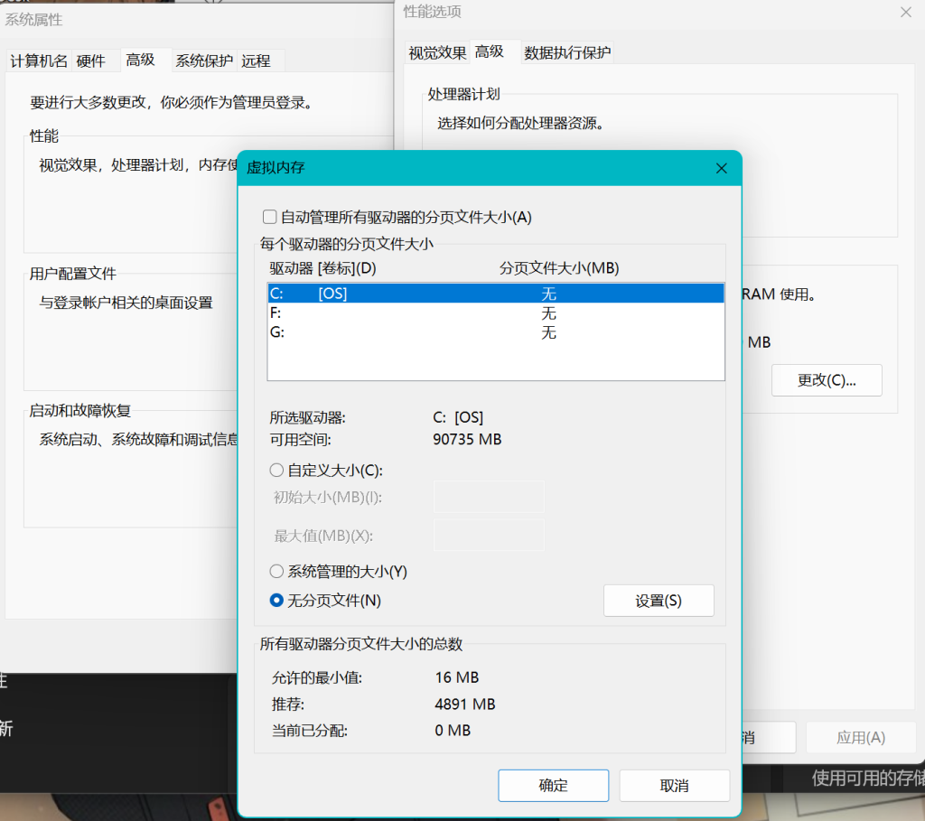
Task: Choose 系统管理的大小 radio option
Action: click(276, 572)
